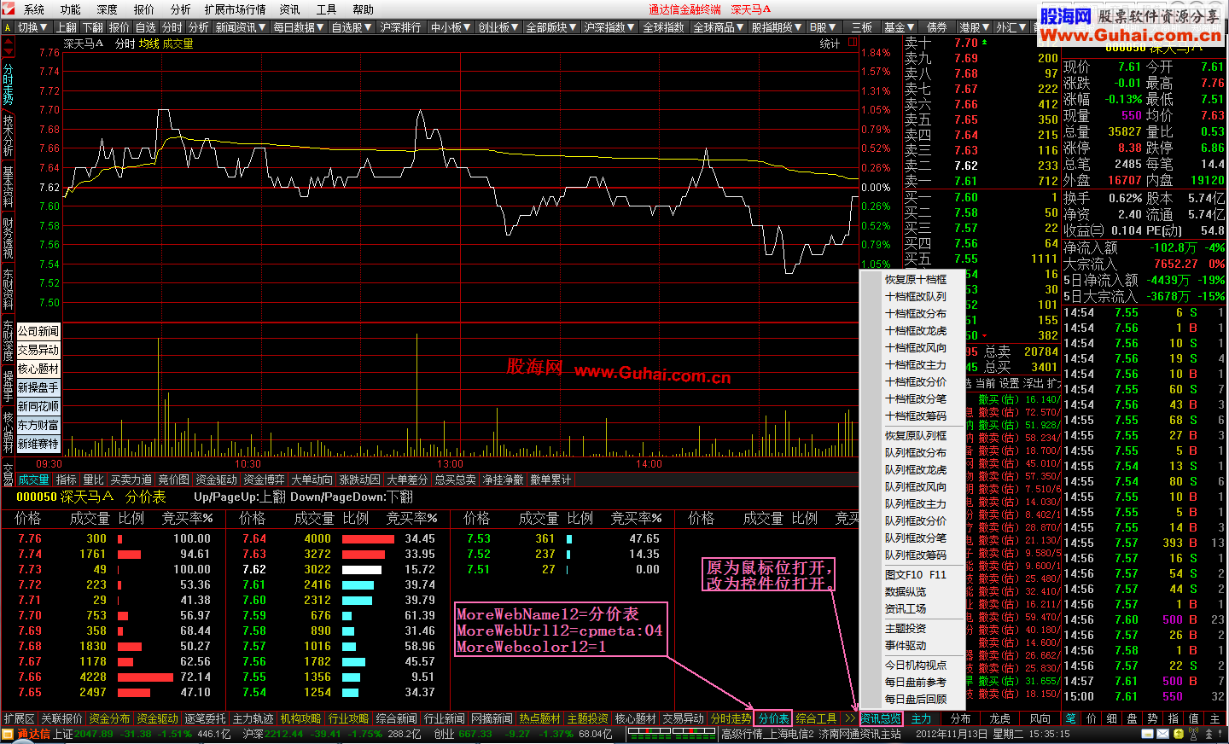1229x744 pixels.
Task: Choose 今日机构视点 in context menu
Action: [916, 666]
